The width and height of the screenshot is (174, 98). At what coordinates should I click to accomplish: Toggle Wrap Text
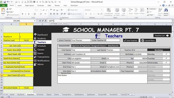[73, 10]
